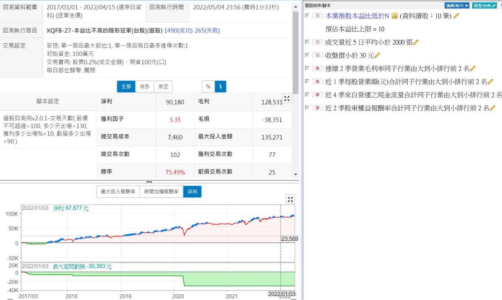Expand the statistics table to fullscreen
The image size is (502, 300).
(x=287, y=99)
